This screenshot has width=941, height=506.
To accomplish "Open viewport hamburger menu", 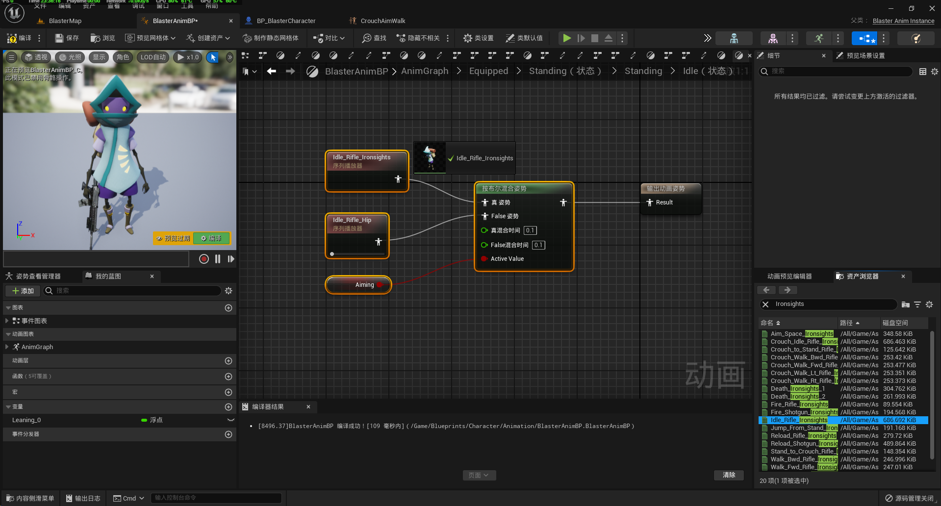I will [x=12, y=57].
